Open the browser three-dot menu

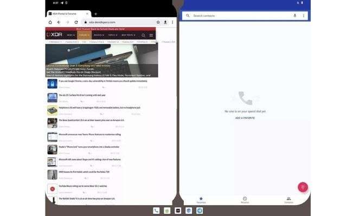172,22
